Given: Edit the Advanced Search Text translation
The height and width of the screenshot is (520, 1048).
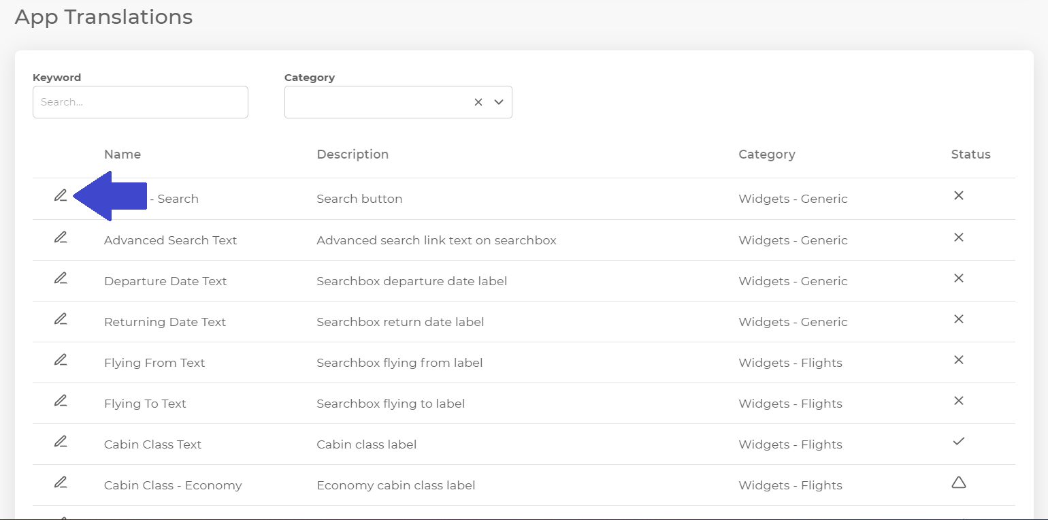Looking at the screenshot, I should (x=61, y=238).
